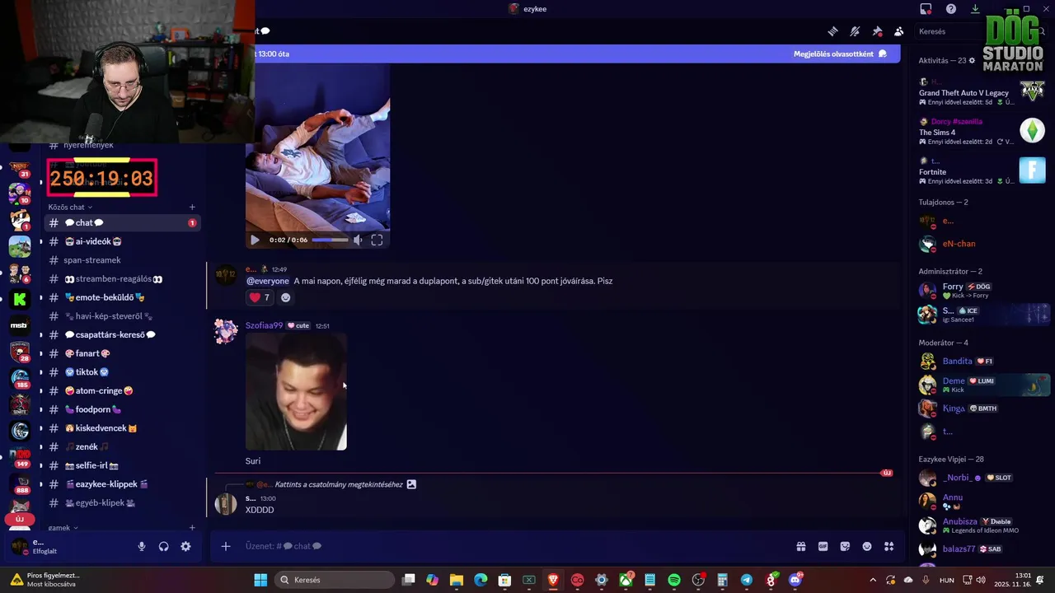
Task: Expand fanart channel arrow
Action: click(41, 353)
